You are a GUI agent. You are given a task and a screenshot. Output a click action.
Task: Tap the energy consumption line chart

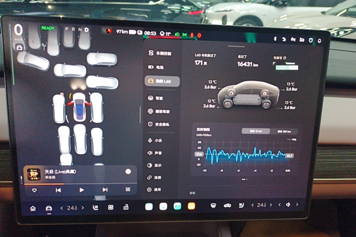pos(247,155)
